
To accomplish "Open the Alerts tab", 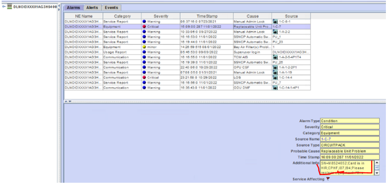I will (92, 8).
